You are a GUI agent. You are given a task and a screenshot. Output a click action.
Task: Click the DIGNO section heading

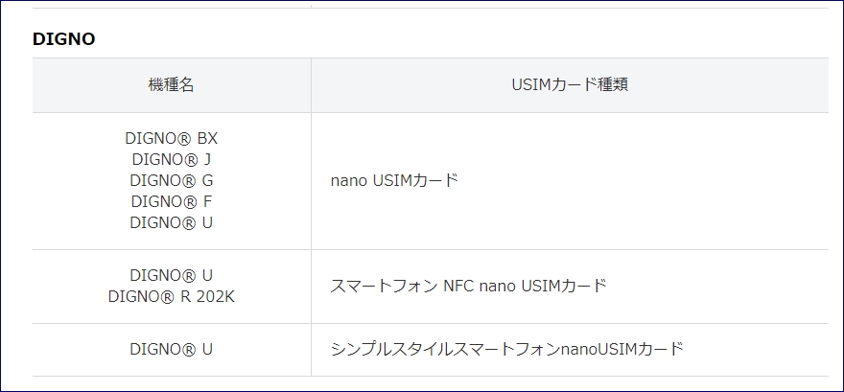pyautogui.click(x=63, y=39)
